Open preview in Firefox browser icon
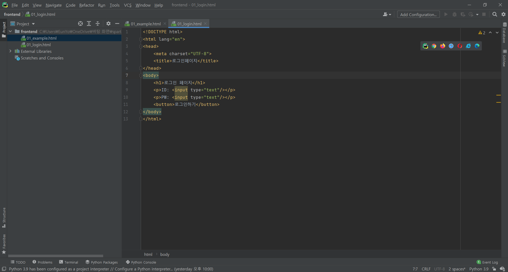 coord(443,46)
